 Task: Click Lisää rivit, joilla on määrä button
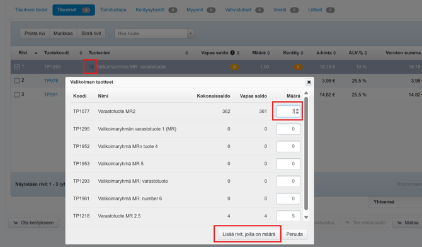coord(249,234)
